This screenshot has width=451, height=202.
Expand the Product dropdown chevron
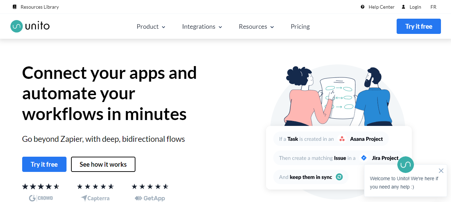click(x=163, y=27)
